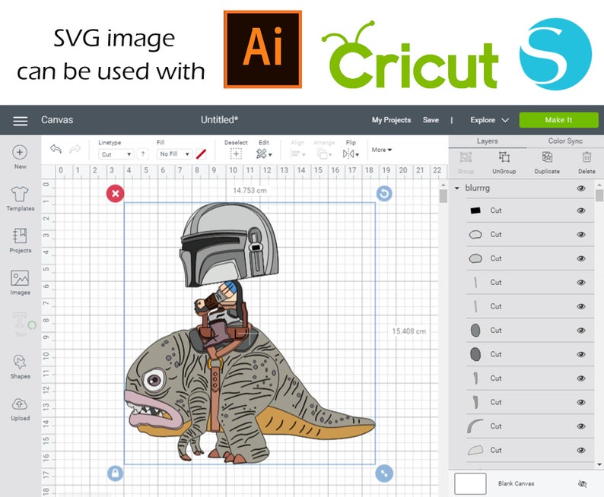Image resolution: width=604 pixels, height=497 pixels.
Task: Create a New project
Action: pyautogui.click(x=20, y=157)
